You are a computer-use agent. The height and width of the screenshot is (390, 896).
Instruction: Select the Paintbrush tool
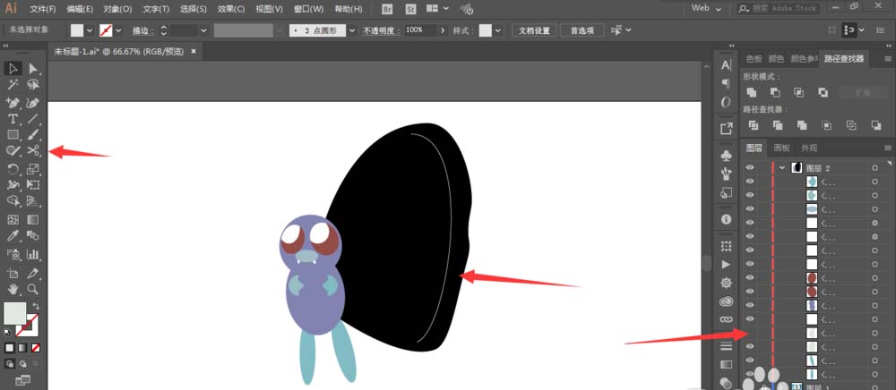[x=33, y=135]
